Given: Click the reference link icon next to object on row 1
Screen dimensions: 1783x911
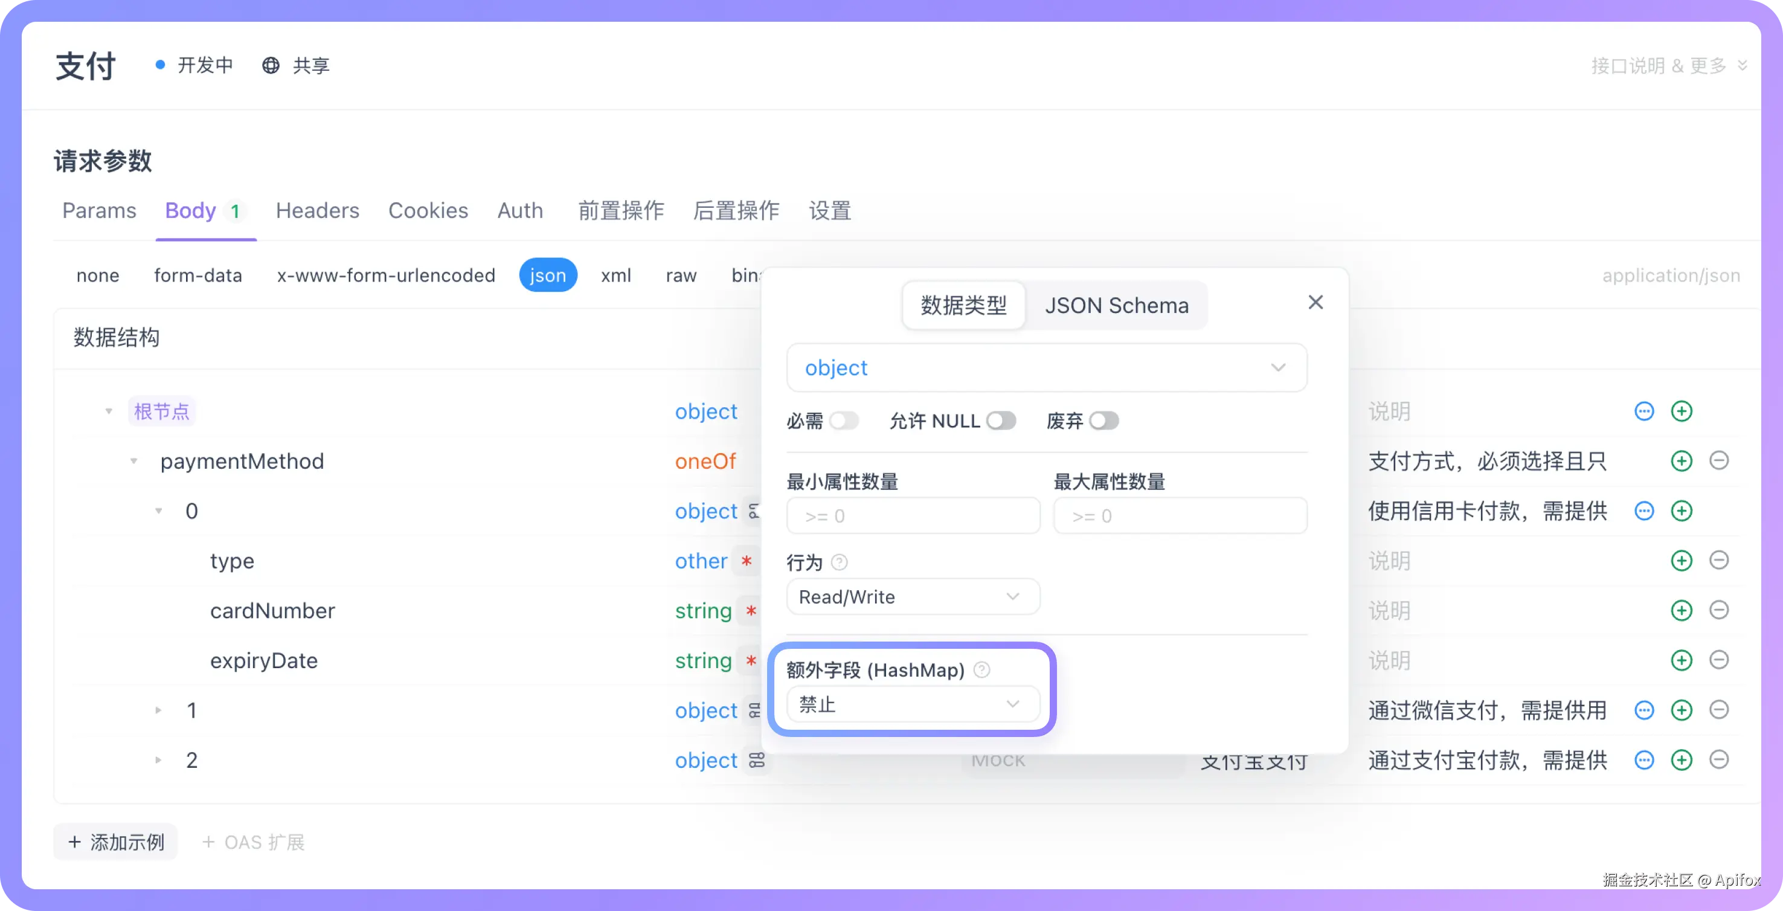Looking at the screenshot, I should (755, 710).
